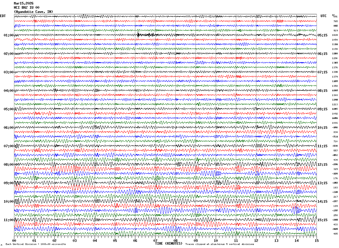This screenshot has height=248, width=339.
Task: Click the UTC timezone label
Action: pyautogui.click(x=324, y=16)
